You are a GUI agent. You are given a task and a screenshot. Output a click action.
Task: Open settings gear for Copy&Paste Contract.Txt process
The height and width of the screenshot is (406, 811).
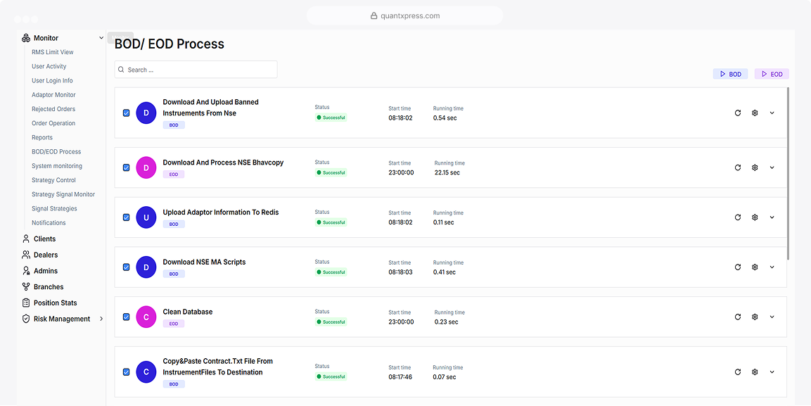coord(755,372)
